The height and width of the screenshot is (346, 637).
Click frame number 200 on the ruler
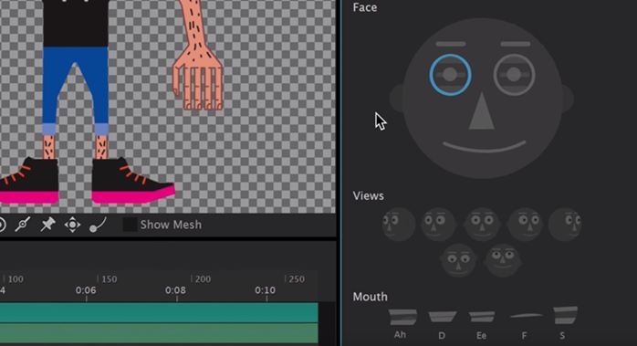point(203,279)
